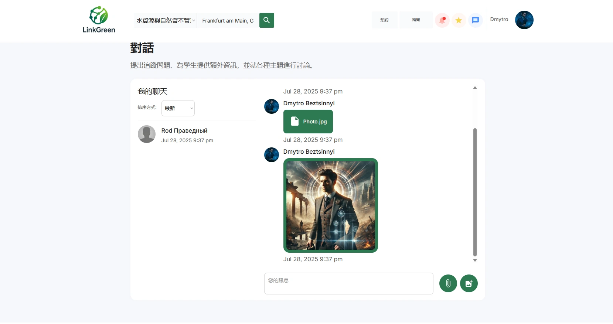Click the 我的聊天 heading

tap(152, 91)
